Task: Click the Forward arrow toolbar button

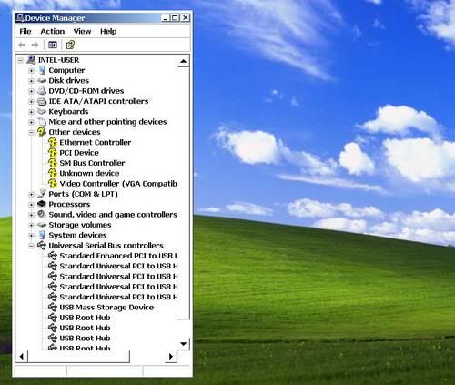Action: pos(35,45)
